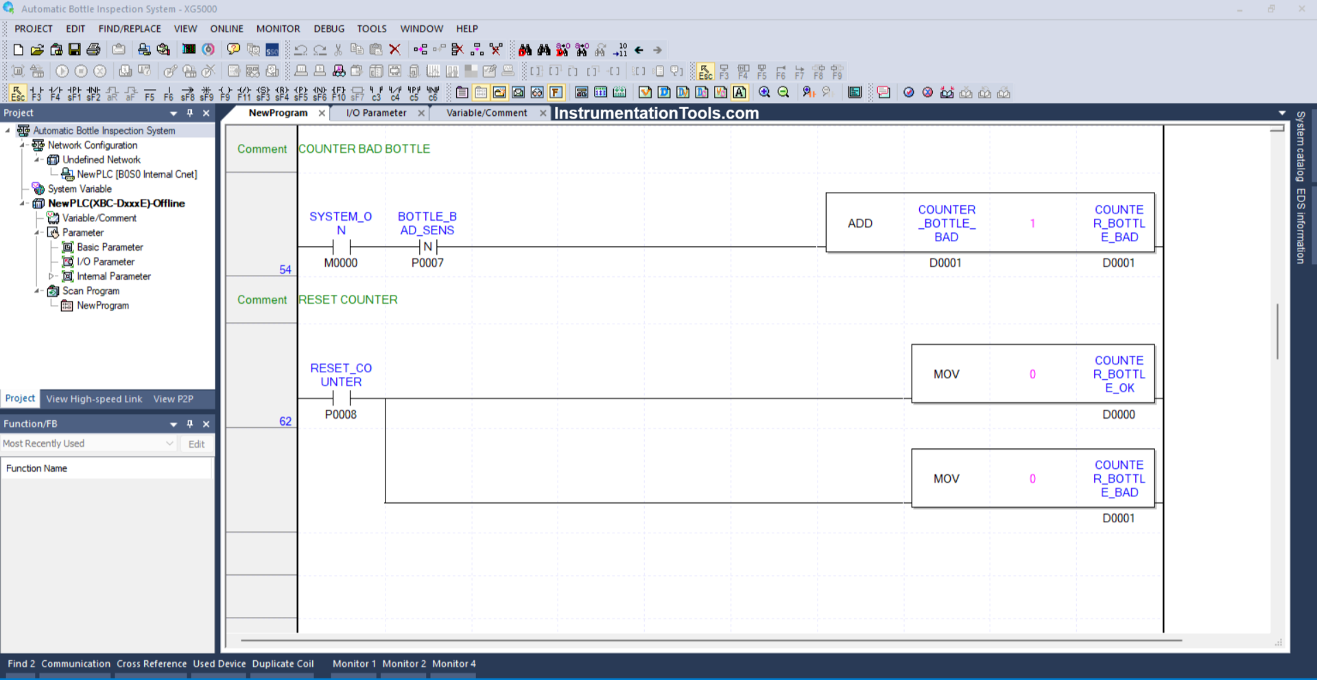
Task: Toggle the highlighted F function view button
Action: pyautogui.click(x=556, y=93)
